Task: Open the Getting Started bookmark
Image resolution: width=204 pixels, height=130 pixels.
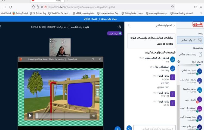Action: (x=20, y=13)
